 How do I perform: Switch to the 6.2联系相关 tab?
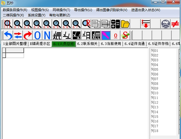tap(87, 44)
